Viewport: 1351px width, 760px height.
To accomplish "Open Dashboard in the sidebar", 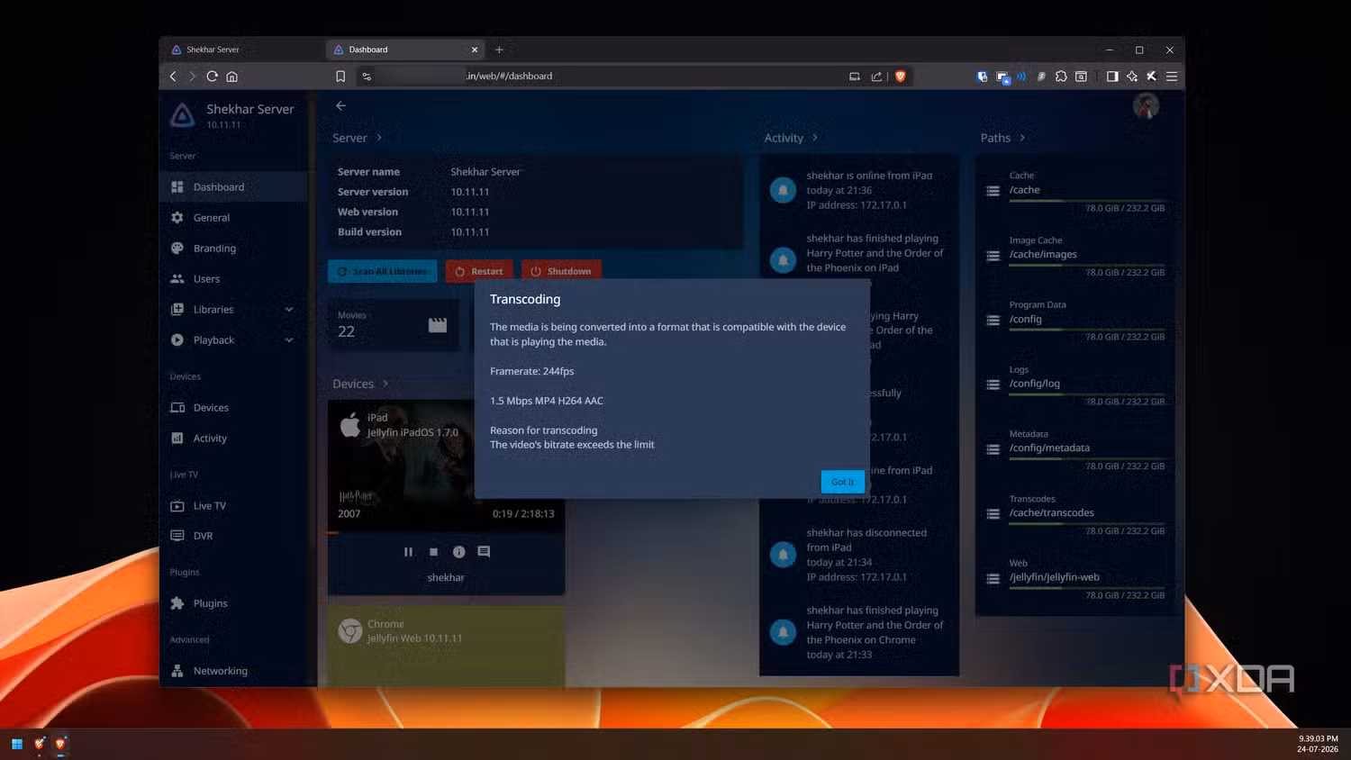I will pyautogui.click(x=239, y=186).
